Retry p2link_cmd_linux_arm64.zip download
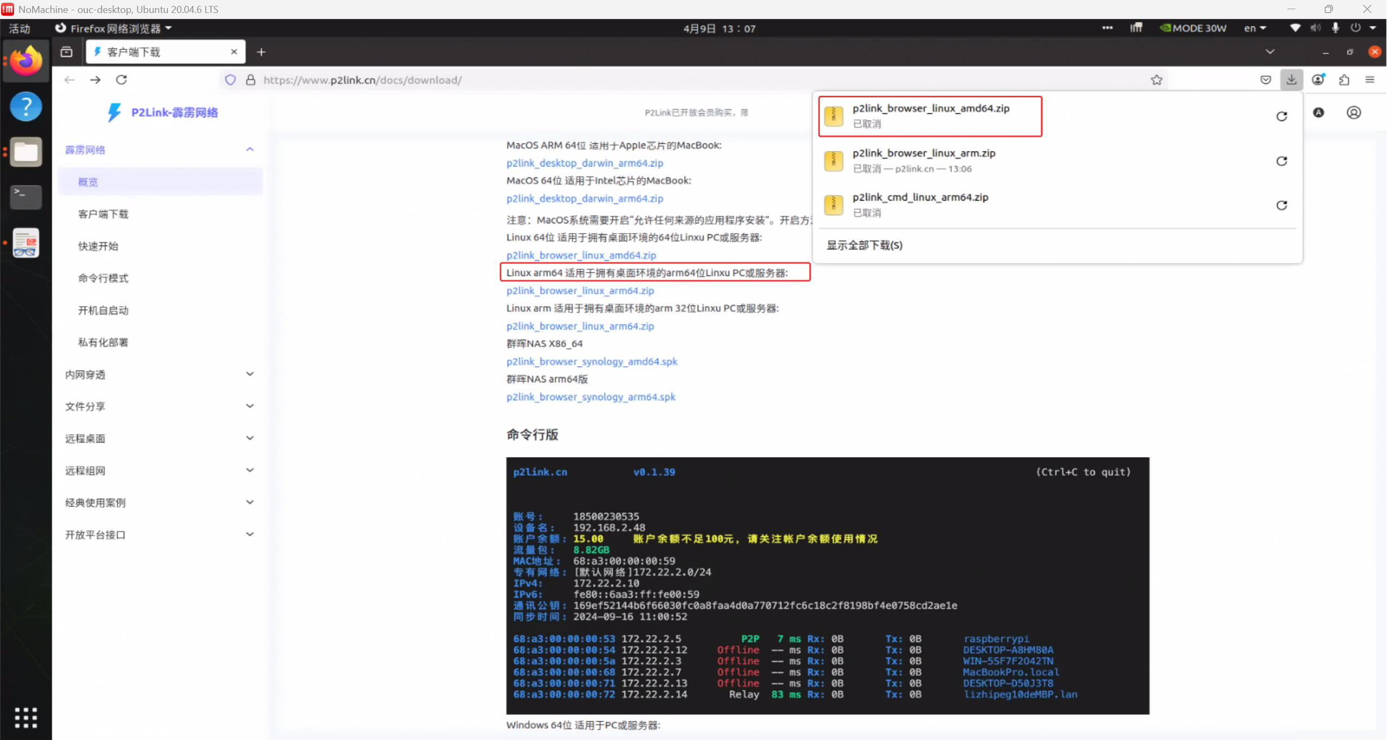 [1281, 205]
